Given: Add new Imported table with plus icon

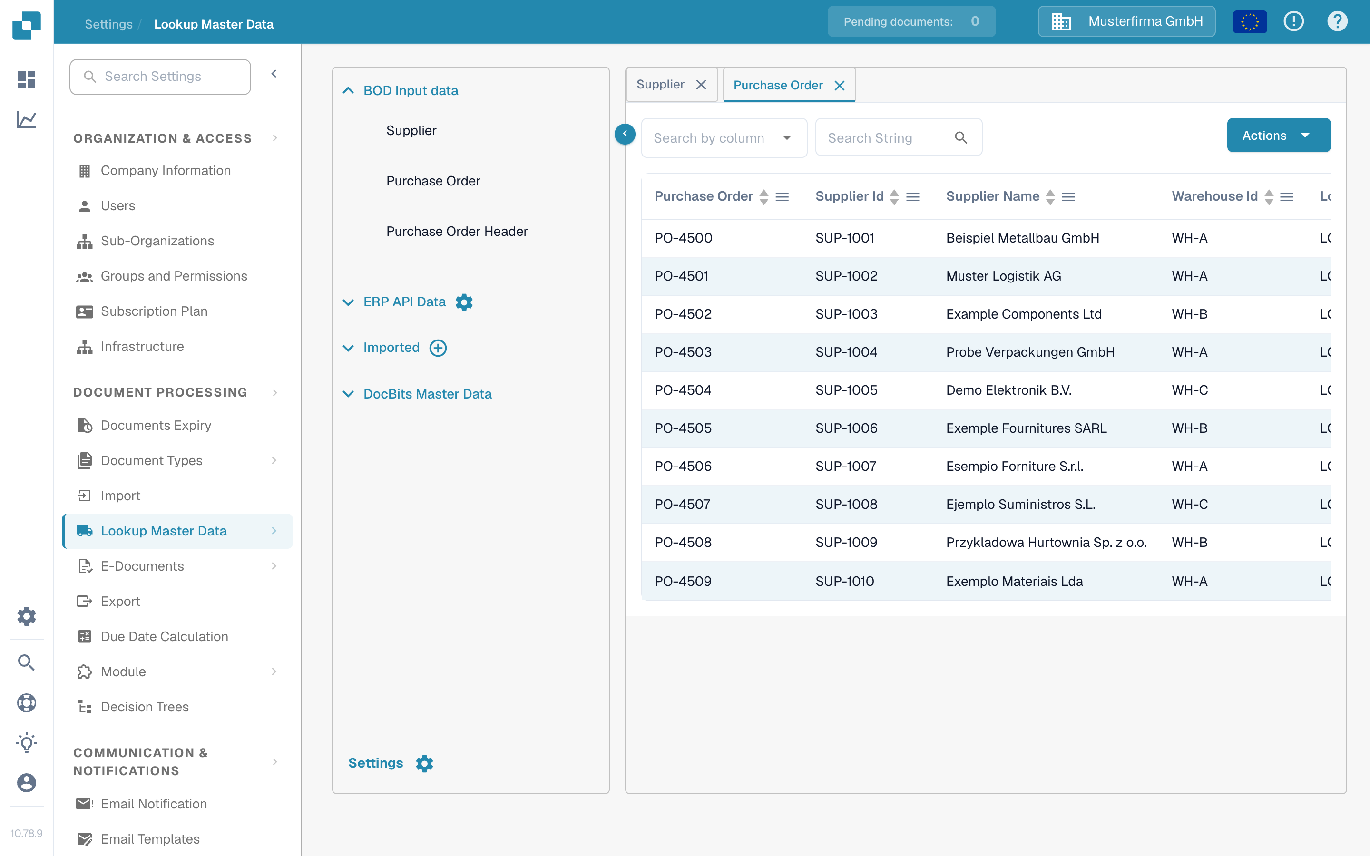Looking at the screenshot, I should click(x=438, y=348).
